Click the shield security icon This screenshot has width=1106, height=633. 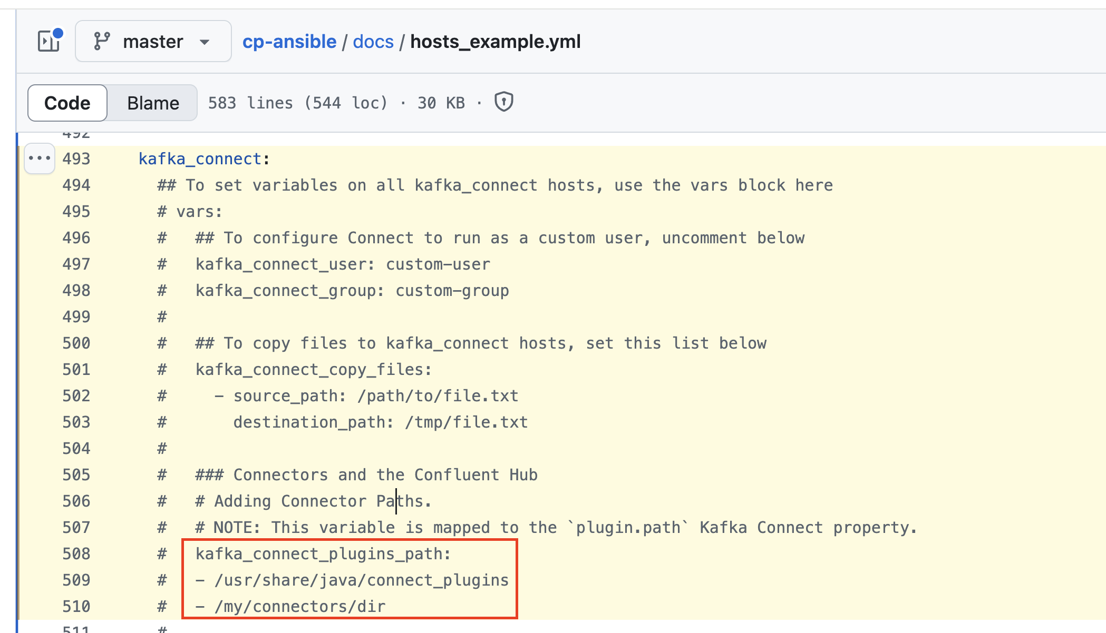tap(503, 102)
